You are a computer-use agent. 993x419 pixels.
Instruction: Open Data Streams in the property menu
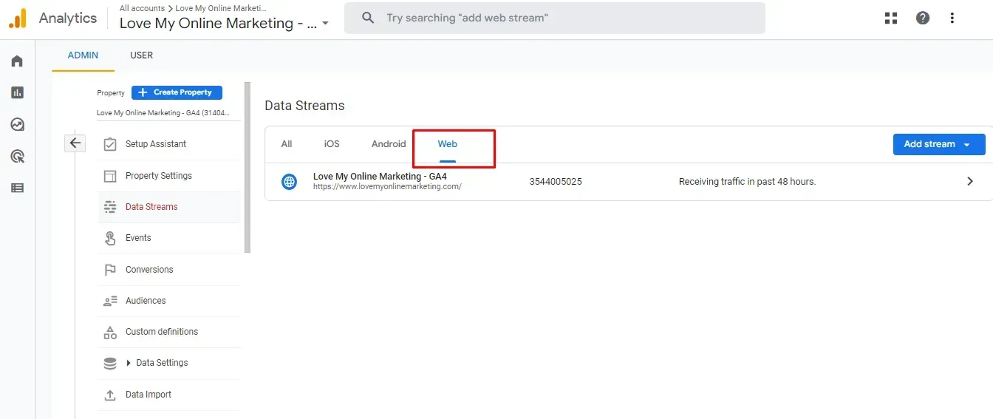(169, 207)
